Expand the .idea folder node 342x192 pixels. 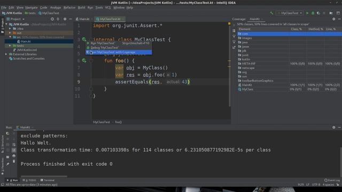click(x=10, y=28)
